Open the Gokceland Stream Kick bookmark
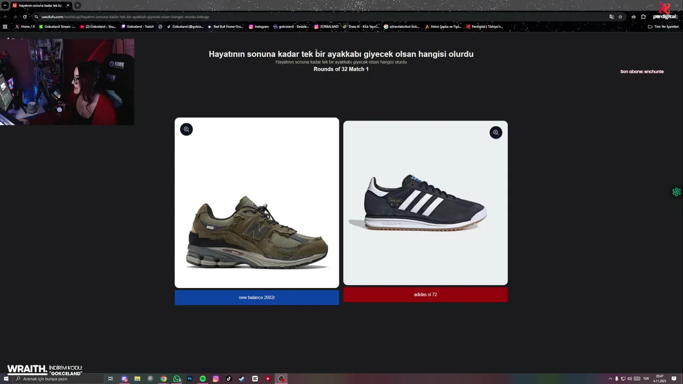 [57, 27]
